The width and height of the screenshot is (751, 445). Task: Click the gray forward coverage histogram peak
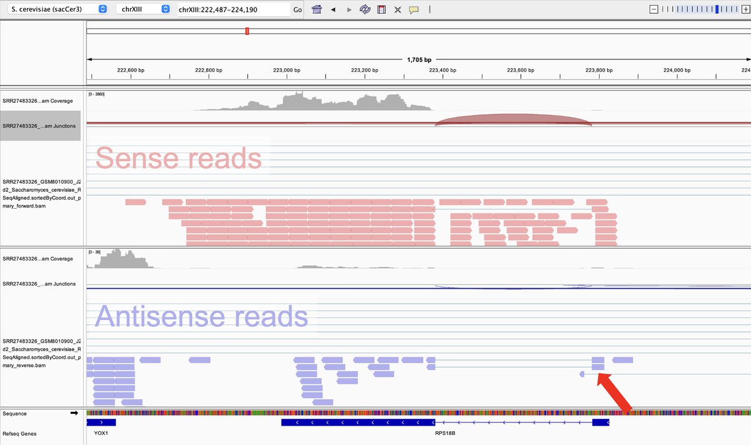(x=313, y=102)
